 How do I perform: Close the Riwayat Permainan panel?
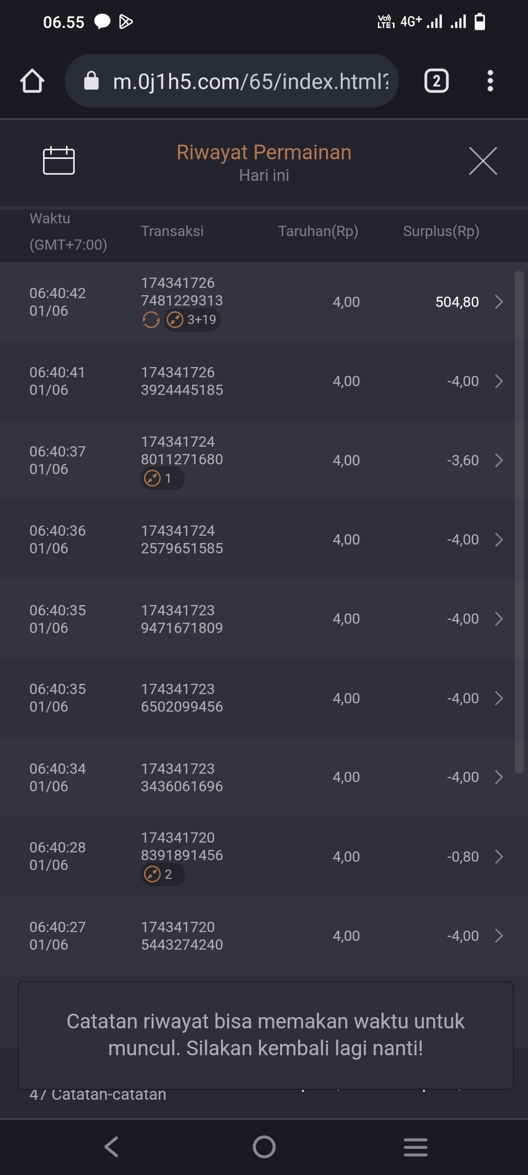[x=483, y=161]
